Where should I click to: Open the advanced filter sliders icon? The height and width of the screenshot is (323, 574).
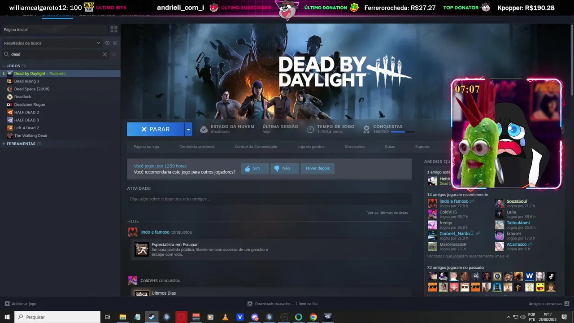pyautogui.click(x=114, y=54)
